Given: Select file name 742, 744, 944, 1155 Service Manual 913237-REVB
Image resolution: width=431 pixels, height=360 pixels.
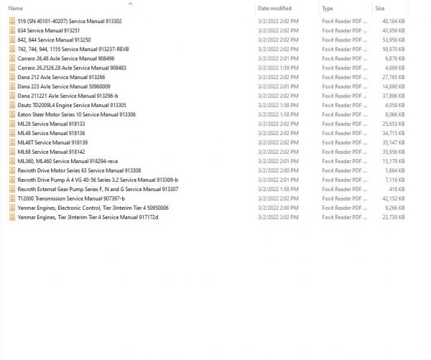Looking at the screenshot, I should (73, 50).
